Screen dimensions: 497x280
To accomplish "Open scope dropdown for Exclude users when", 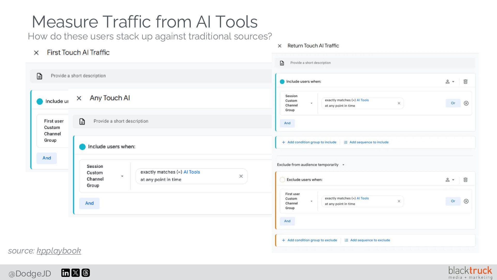I will pyautogui.click(x=450, y=180).
